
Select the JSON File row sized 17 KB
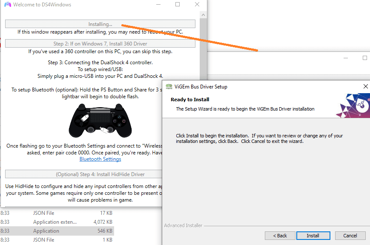point(57,213)
